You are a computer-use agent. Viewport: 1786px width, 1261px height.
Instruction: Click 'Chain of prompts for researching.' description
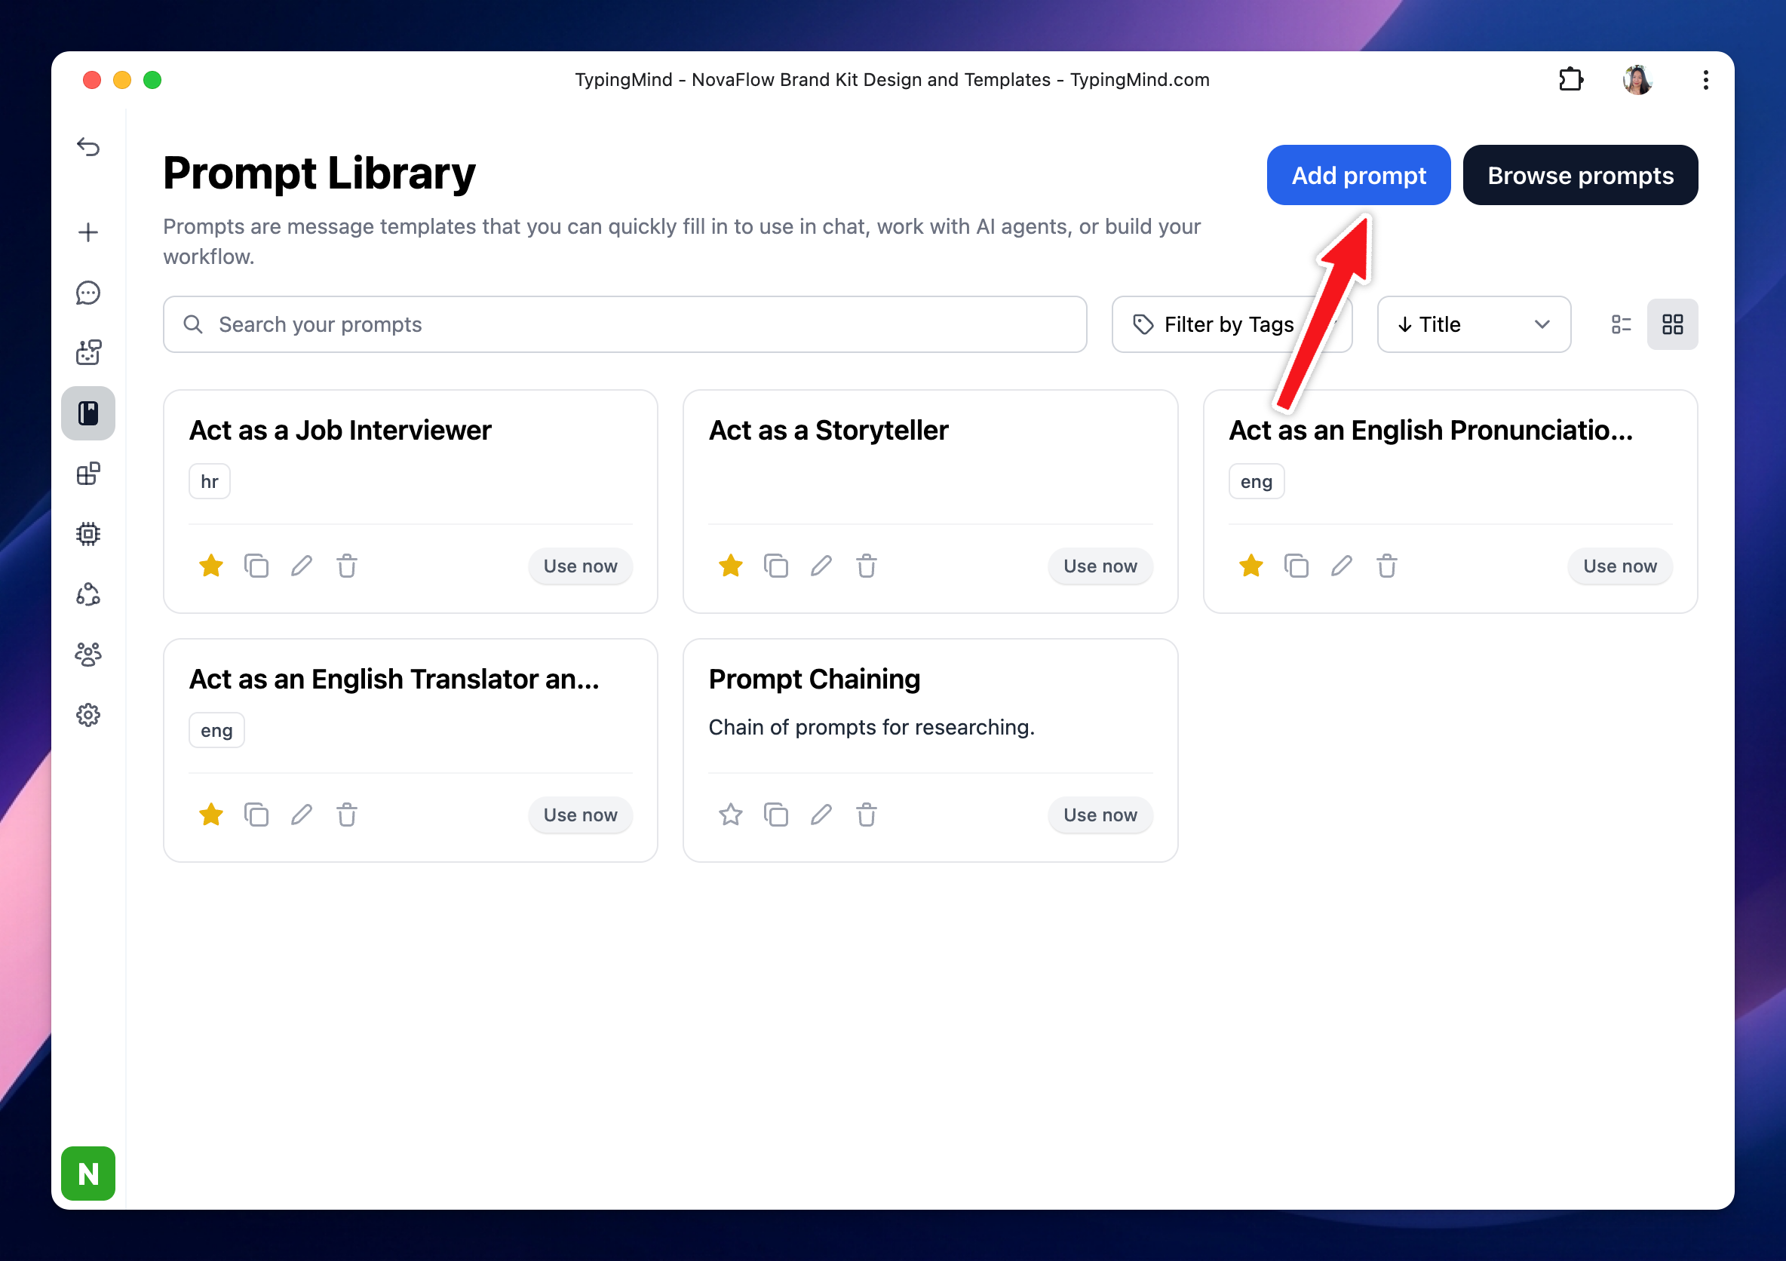point(871,727)
